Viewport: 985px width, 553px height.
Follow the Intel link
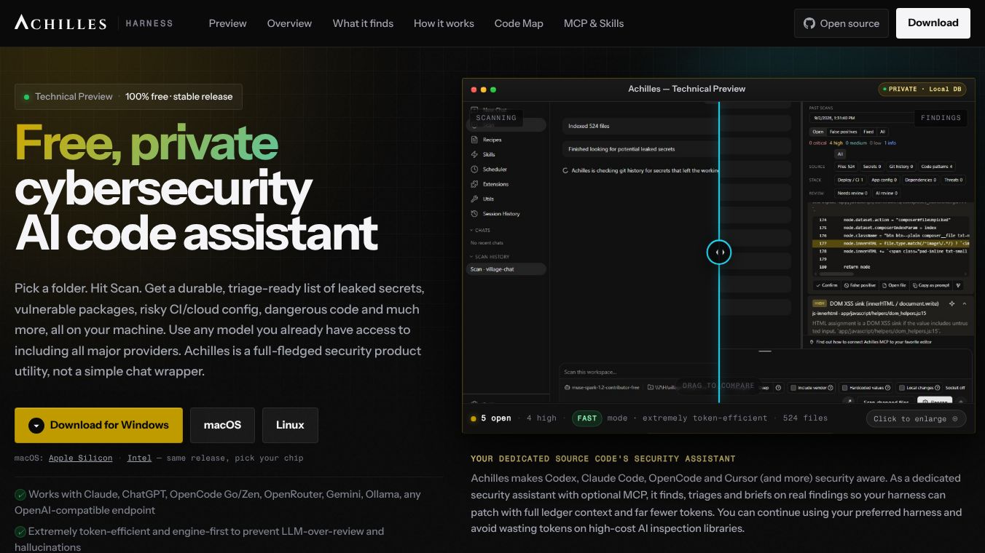click(140, 458)
